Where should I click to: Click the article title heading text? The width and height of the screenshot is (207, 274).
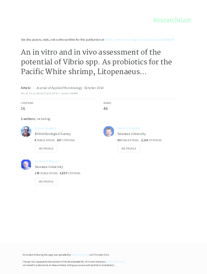pyautogui.click(x=96, y=62)
